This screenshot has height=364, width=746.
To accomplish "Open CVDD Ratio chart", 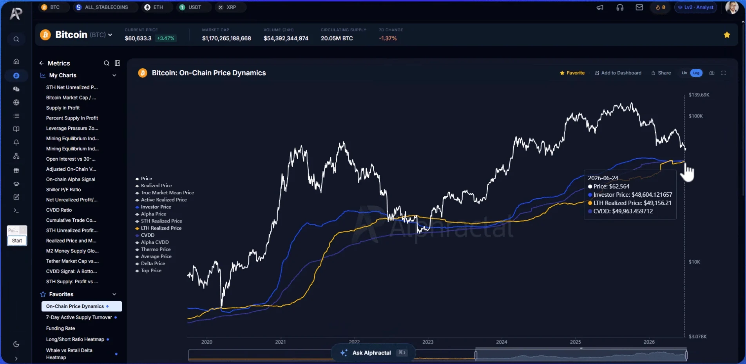I will pyautogui.click(x=59, y=210).
